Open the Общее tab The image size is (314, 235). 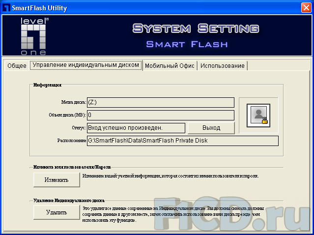click(17, 65)
